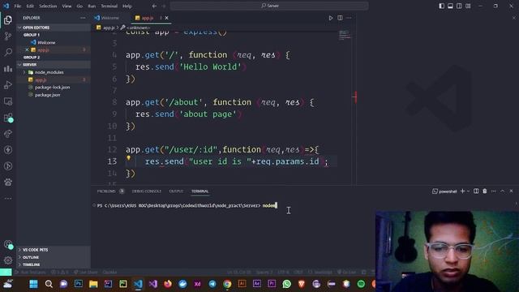Kill terminal with trash icon
This screenshot has height=292, width=519.
485,191
